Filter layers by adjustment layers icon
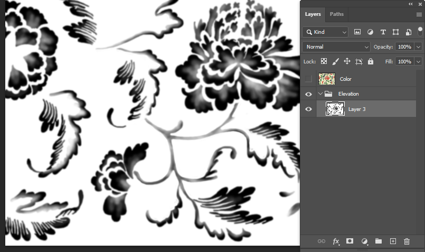This screenshot has width=425, height=252. (x=370, y=32)
